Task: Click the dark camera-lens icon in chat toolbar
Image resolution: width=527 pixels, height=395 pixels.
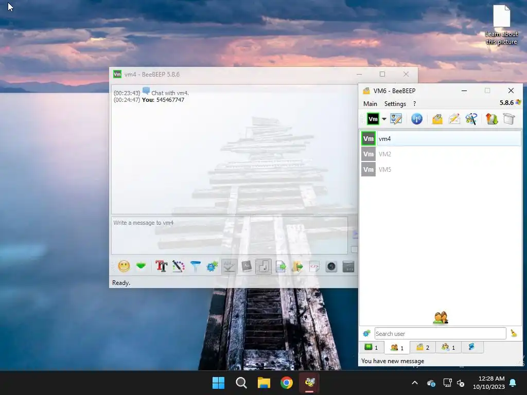Action: click(x=331, y=267)
